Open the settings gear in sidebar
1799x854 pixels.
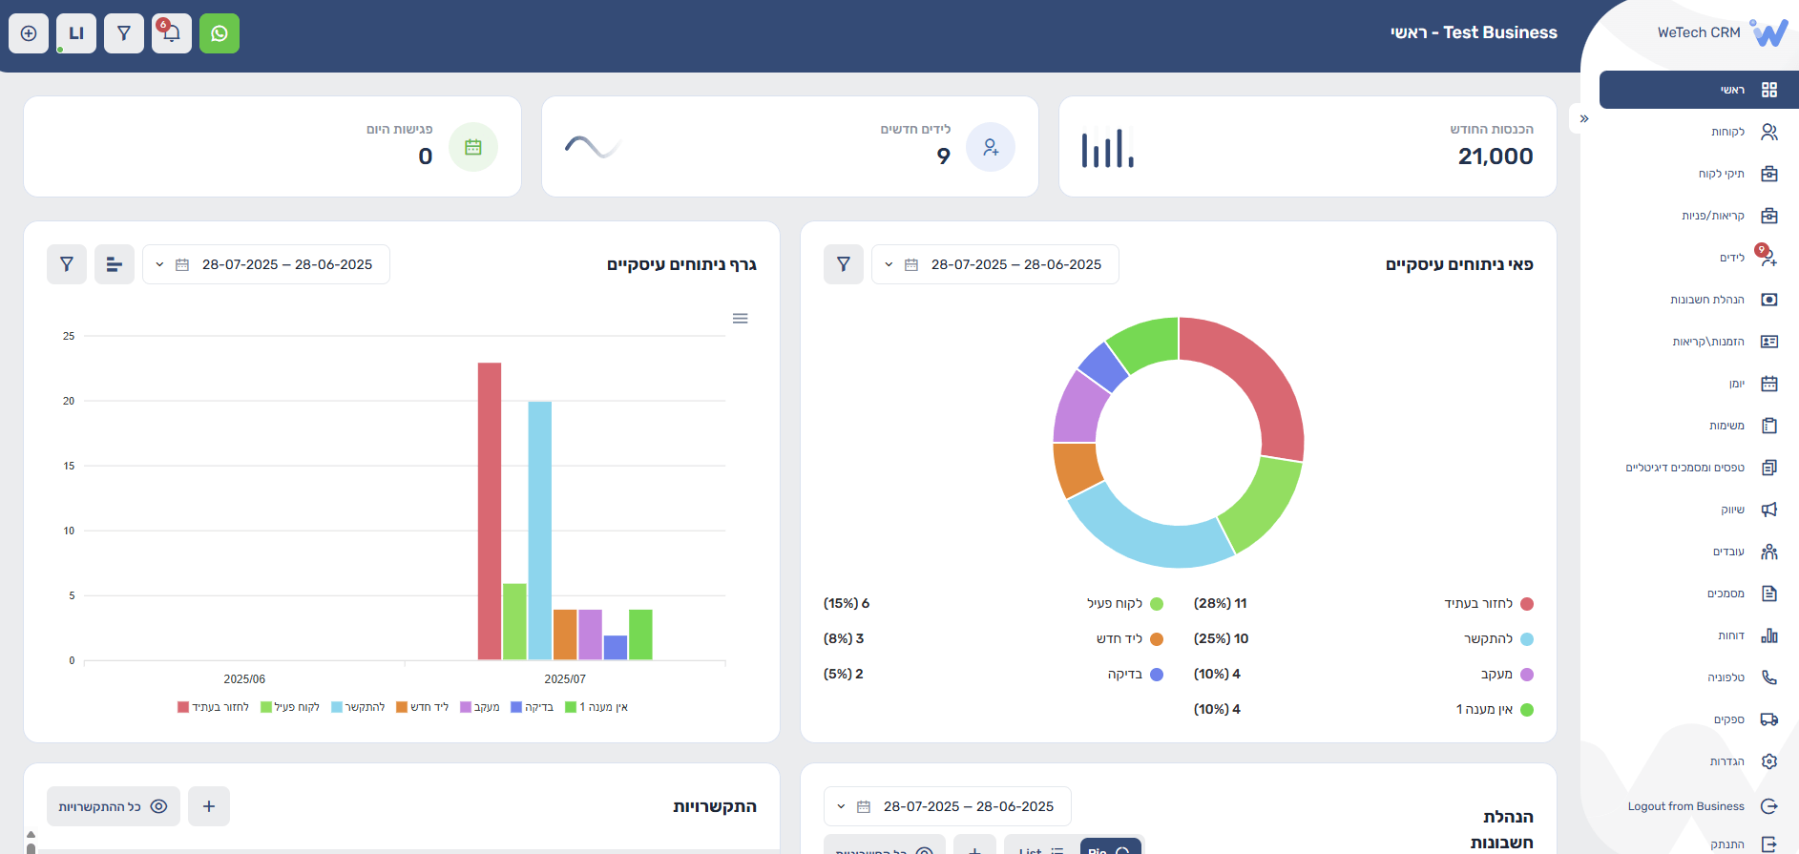(x=1768, y=761)
